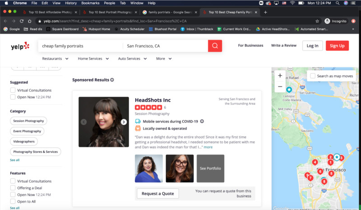
Task: Show previous HeadShots Inc photo
Action: click(83, 122)
